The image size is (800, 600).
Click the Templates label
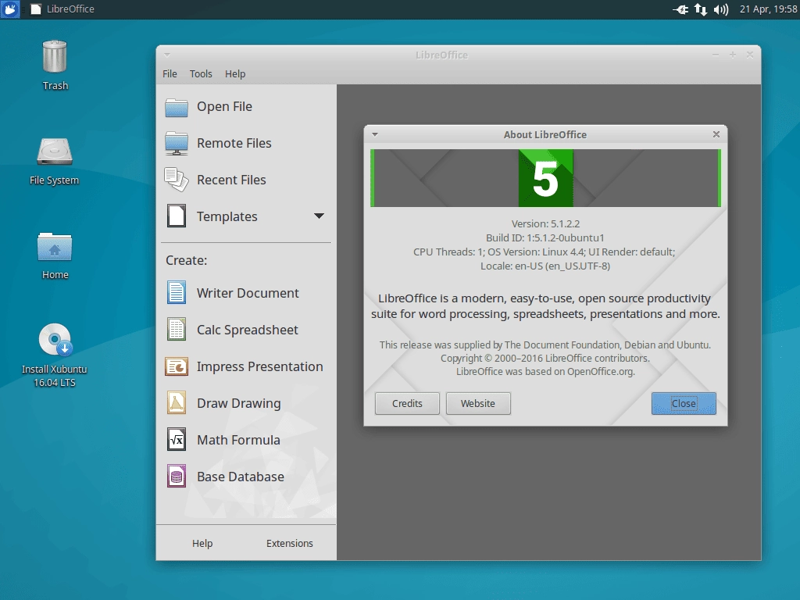[x=227, y=217]
